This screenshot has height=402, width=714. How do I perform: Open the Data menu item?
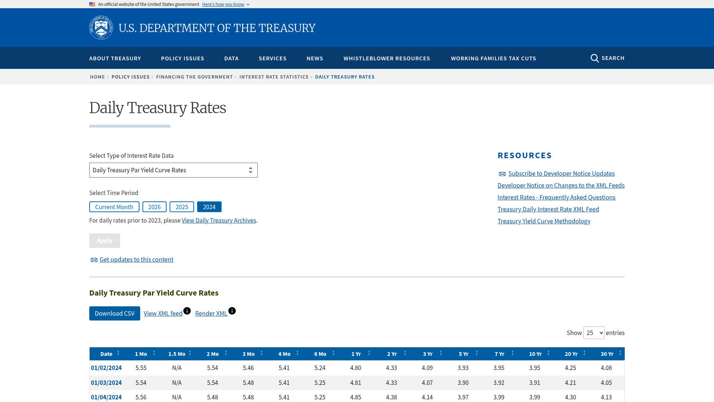(x=231, y=58)
